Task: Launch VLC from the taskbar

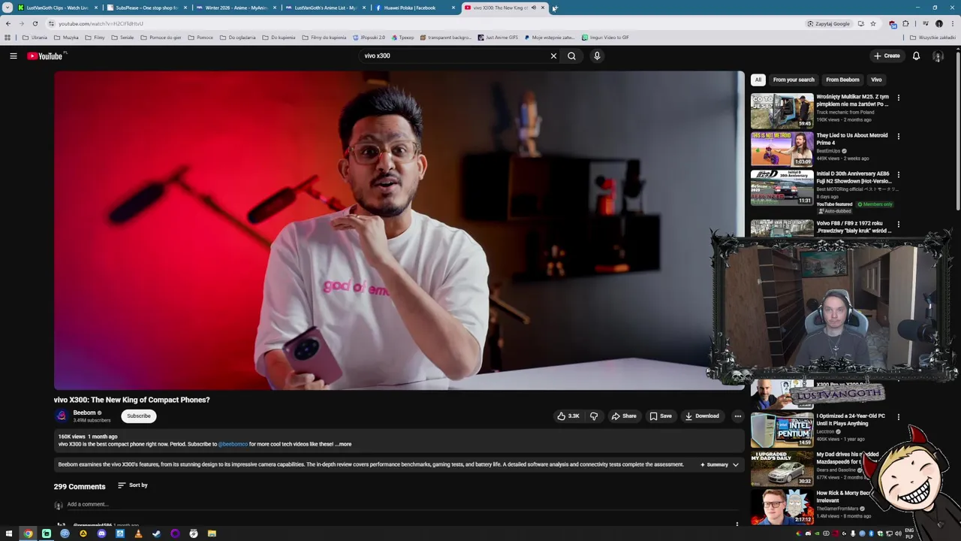Action: (x=138, y=533)
